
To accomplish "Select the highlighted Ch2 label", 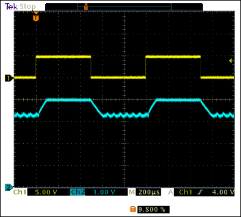I will click(x=77, y=192).
